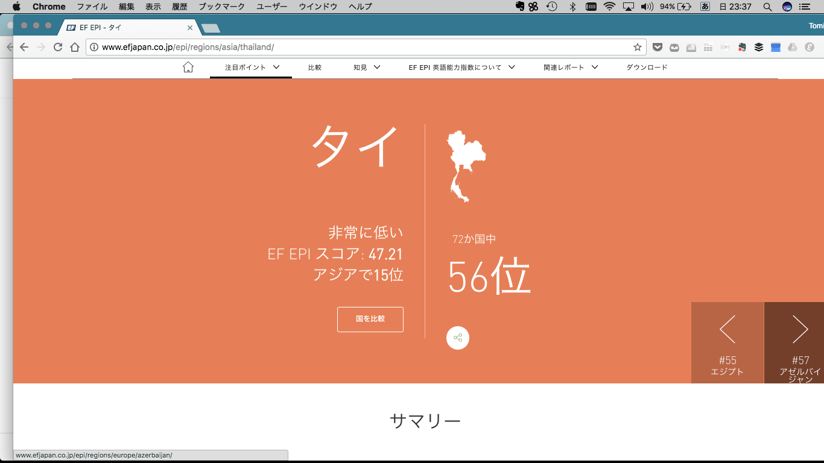Click the 56位 rank text
Image resolution: width=824 pixels, height=463 pixels.
click(x=489, y=276)
